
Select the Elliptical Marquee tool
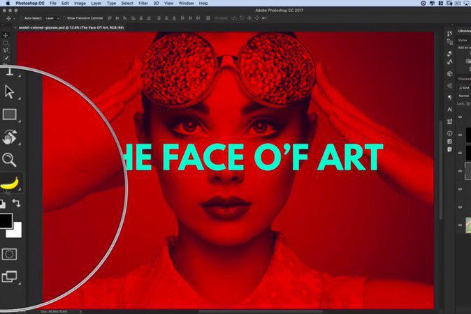[x=6, y=43]
